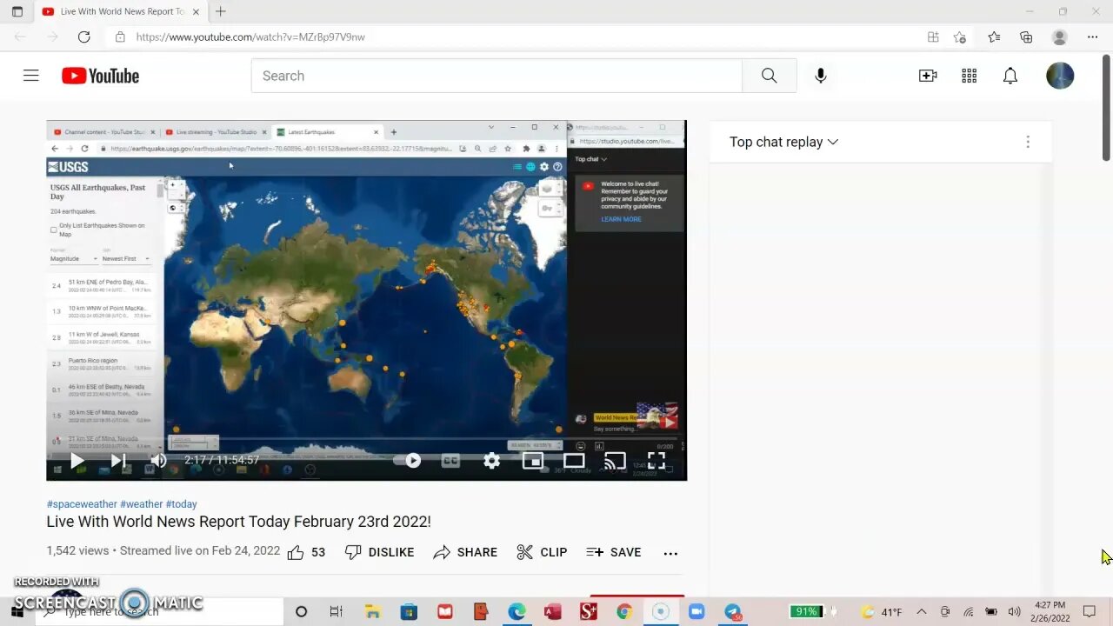1113x626 pixels.
Task: Open the #today hashtag link
Action: (182, 504)
